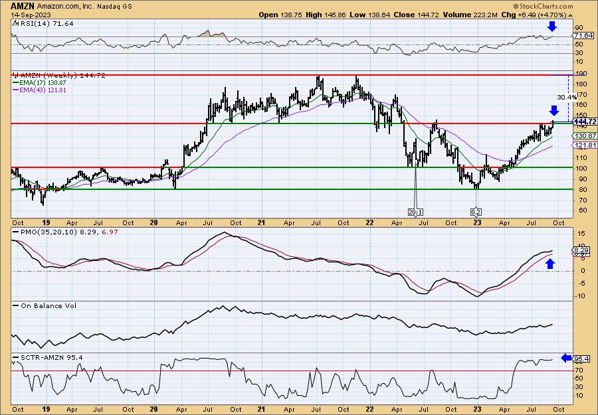598x415 pixels.
Task: Click the StockCharts.com copyright text
Action: click(543, 6)
